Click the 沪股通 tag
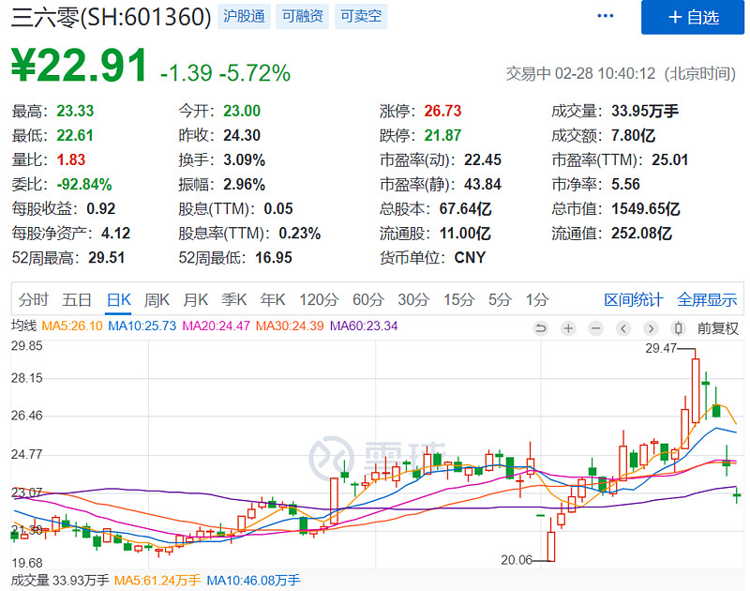The height and width of the screenshot is (591, 750). pos(244,16)
